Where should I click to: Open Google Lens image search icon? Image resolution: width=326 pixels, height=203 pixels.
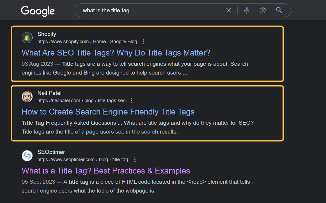(262, 10)
